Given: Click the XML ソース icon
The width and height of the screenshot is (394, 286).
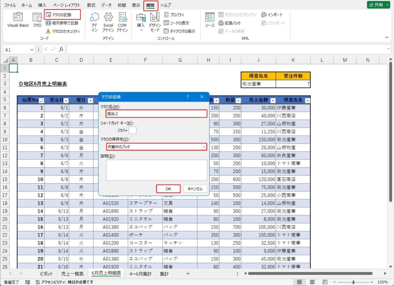Looking at the screenshot, I should (x=210, y=20).
